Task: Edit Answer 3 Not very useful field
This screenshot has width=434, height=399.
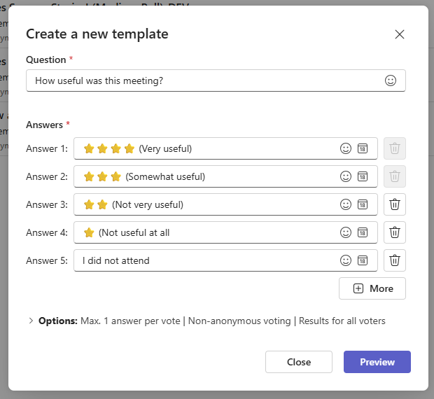Action: [x=225, y=204]
